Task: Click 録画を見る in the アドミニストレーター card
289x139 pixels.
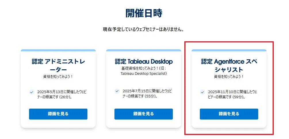Action: [x=58, y=114]
